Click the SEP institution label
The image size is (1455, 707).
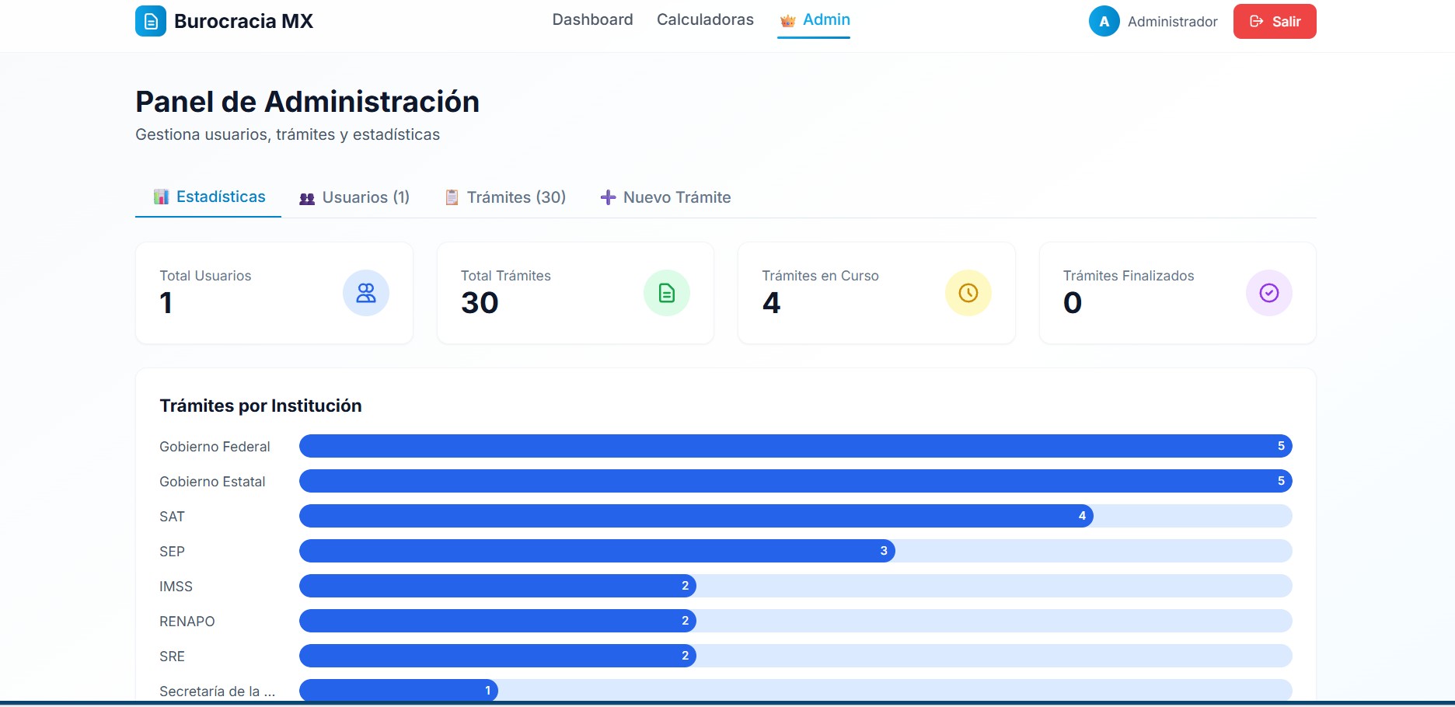click(172, 552)
